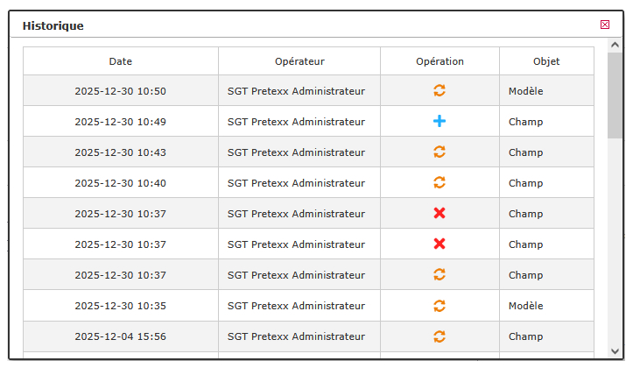Click the update icon for the 10:43 entry
This screenshot has height=368, width=633.
(440, 152)
